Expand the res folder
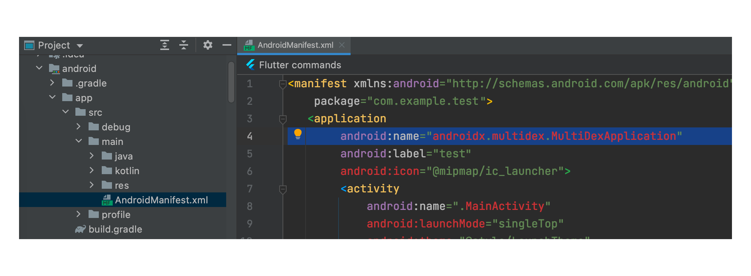The width and height of the screenshot is (751, 276). [92, 185]
